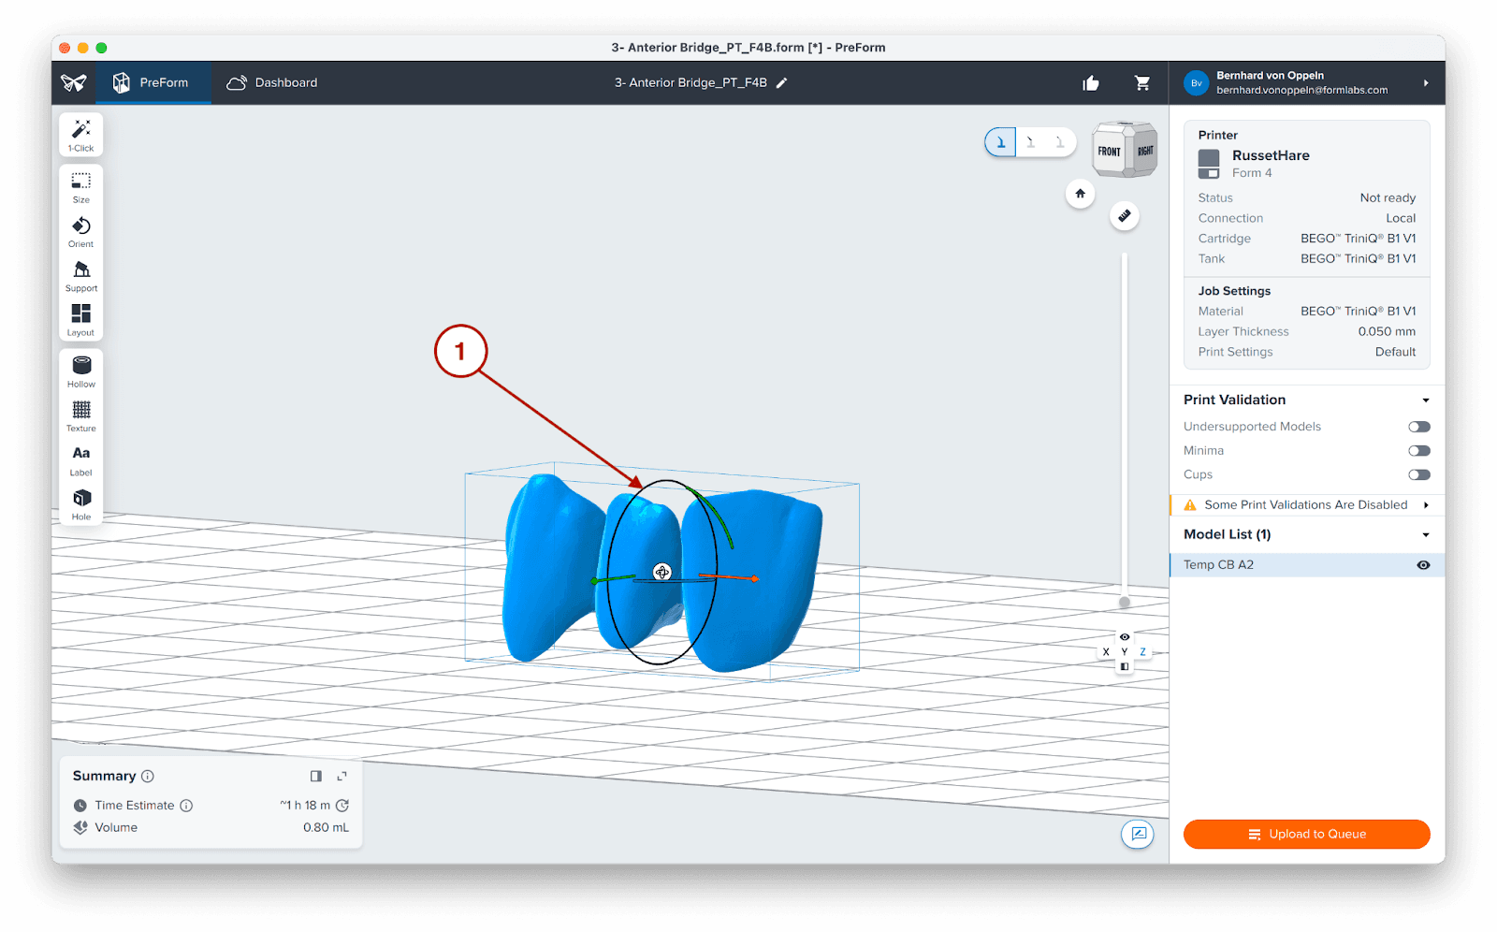Collapse the Print Validation section
This screenshot has width=1497, height=932.
(1426, 400)
